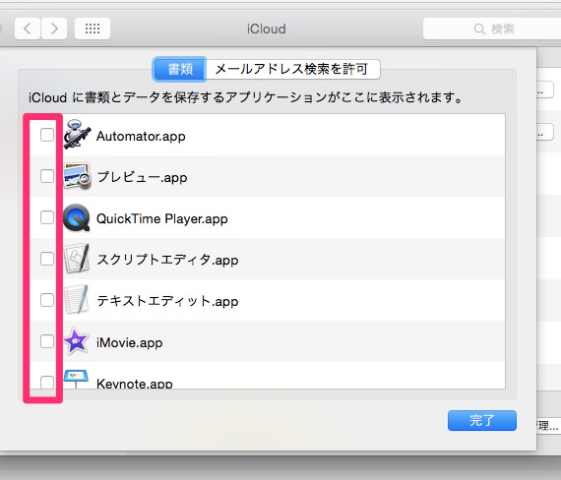Focus the 検索 search field
The width and height of the screenshot is (561, 480).
[x=492, y=29]
